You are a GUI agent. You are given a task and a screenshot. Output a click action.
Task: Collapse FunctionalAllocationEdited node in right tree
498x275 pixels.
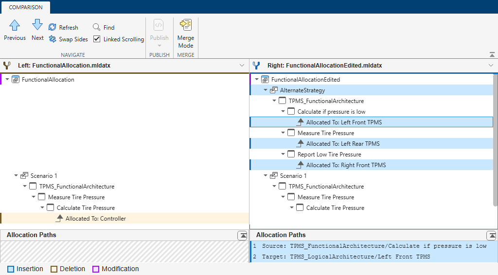pos(257,79)
